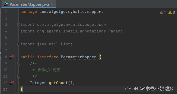Click line number 5 in the gutter

[6, 37]
